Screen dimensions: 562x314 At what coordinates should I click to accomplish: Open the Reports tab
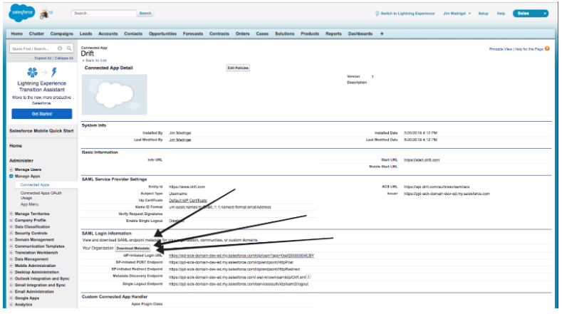(x=333, y=33)
